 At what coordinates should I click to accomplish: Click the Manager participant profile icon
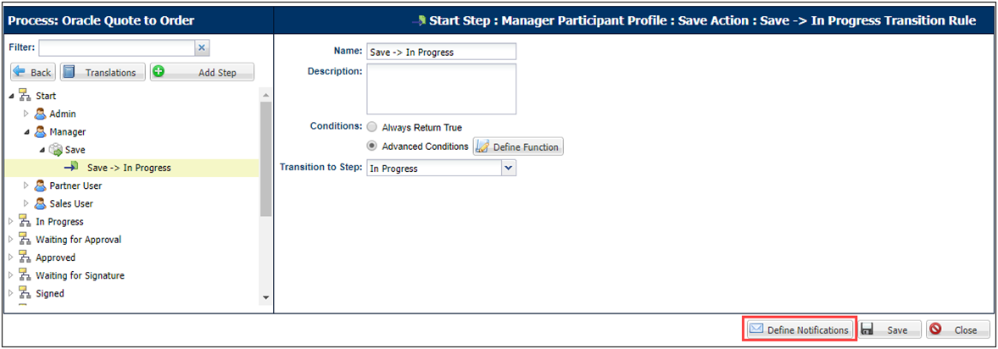(41, 132)
